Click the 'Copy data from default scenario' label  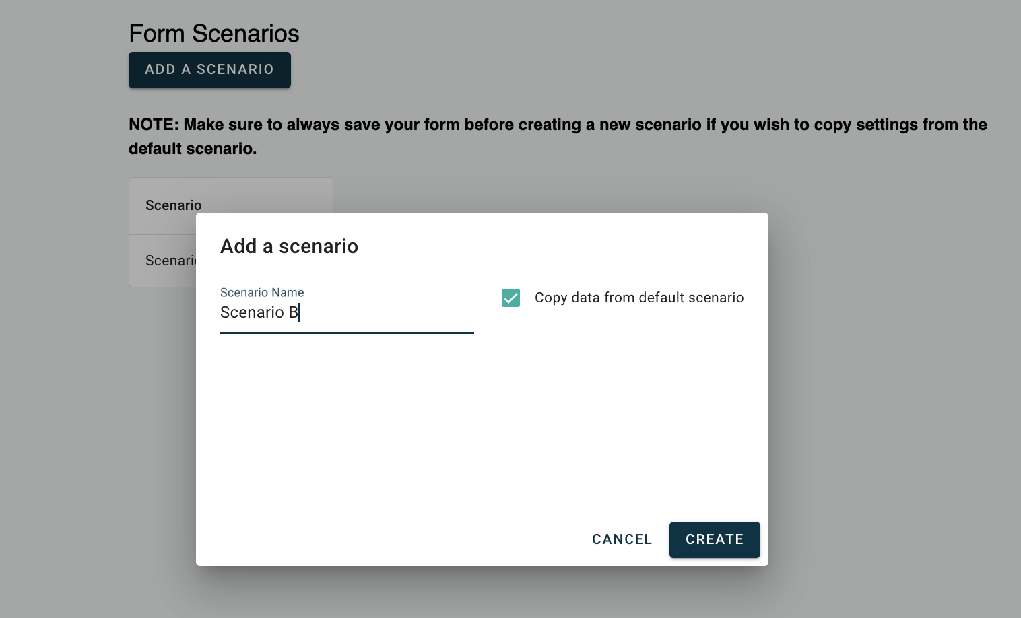coord(639,298)
